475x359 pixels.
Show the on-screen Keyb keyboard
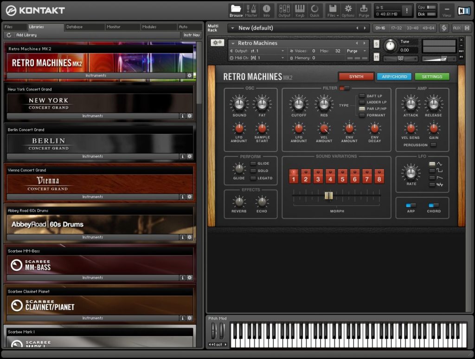coord(300,10)
